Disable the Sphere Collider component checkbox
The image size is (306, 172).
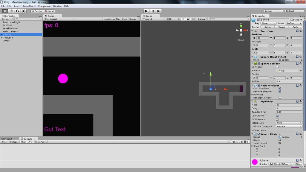click(x=259, y=64)
